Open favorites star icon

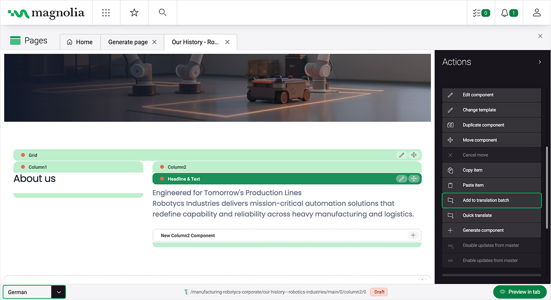coord(134,13)
